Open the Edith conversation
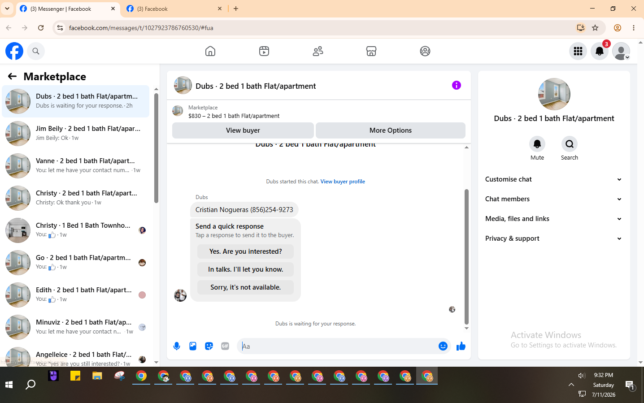Image resolution: width=644 pixels, height=403 pixels. (76, 295)
